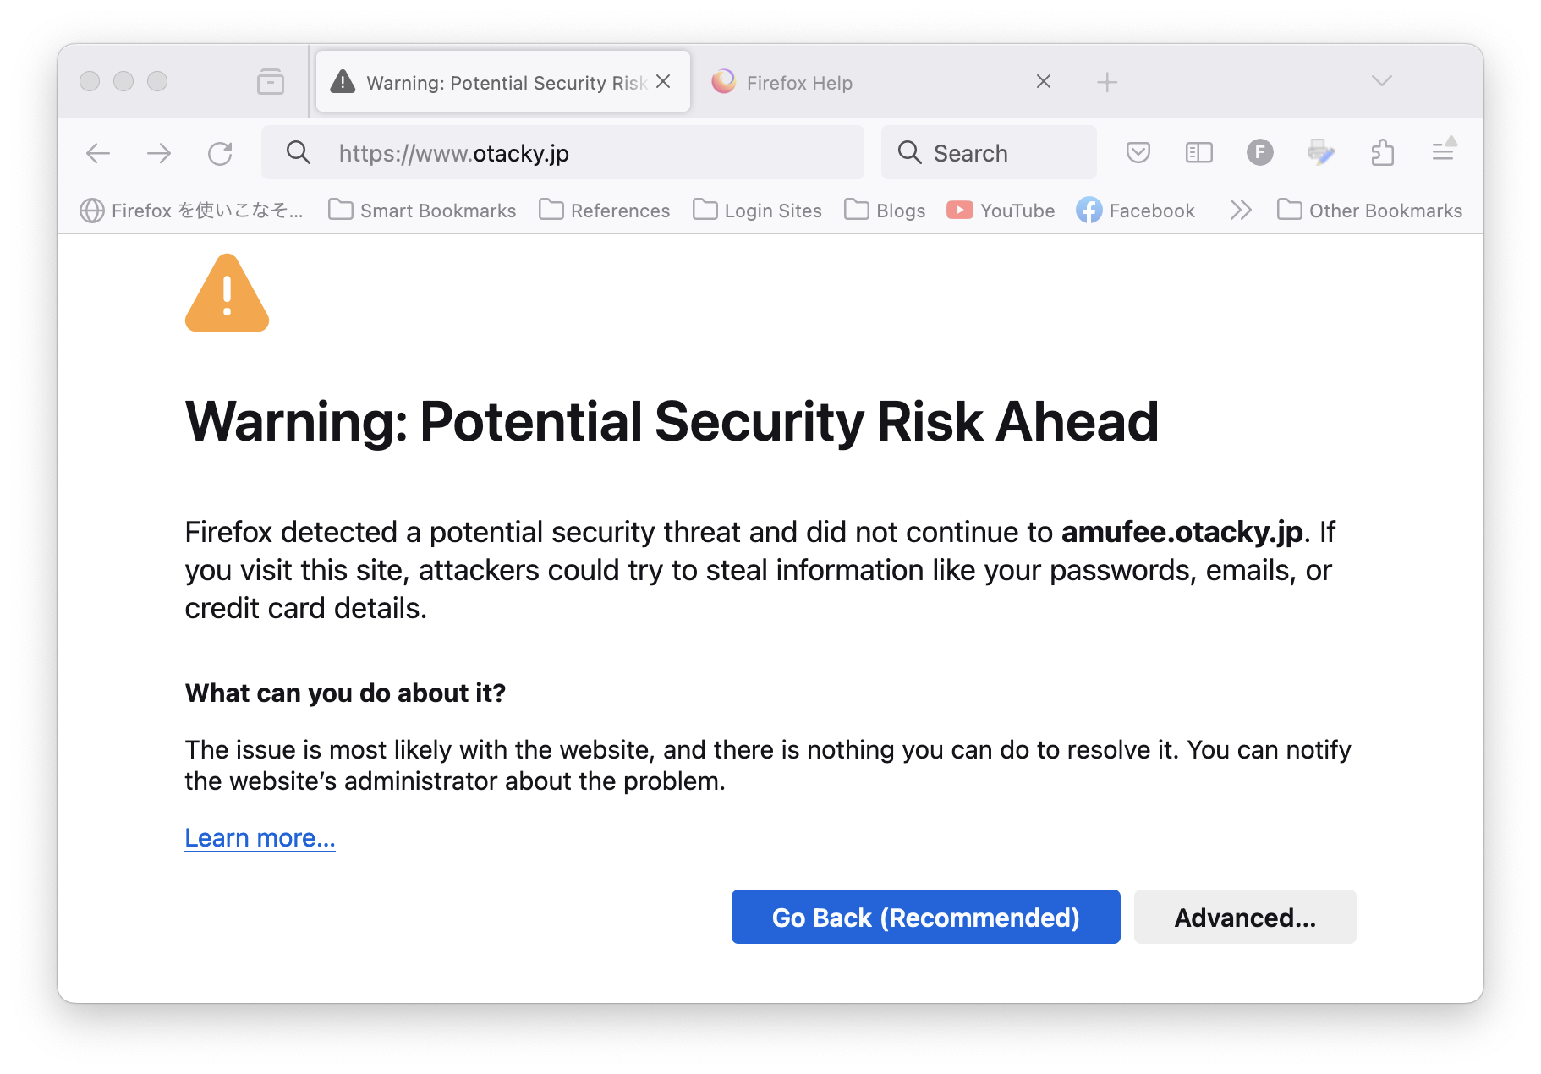Image resolution: width=1541 pixels, height=1074 pixels.
Task: Click the printer toolbar icon
Action: [1320, 153]
